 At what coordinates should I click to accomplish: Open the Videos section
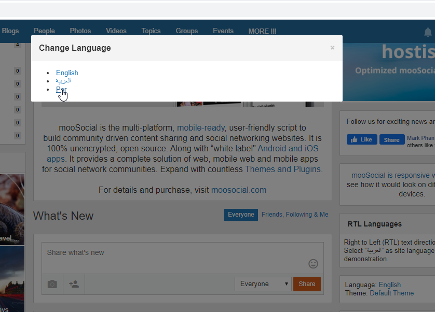[x=116, y=31]
